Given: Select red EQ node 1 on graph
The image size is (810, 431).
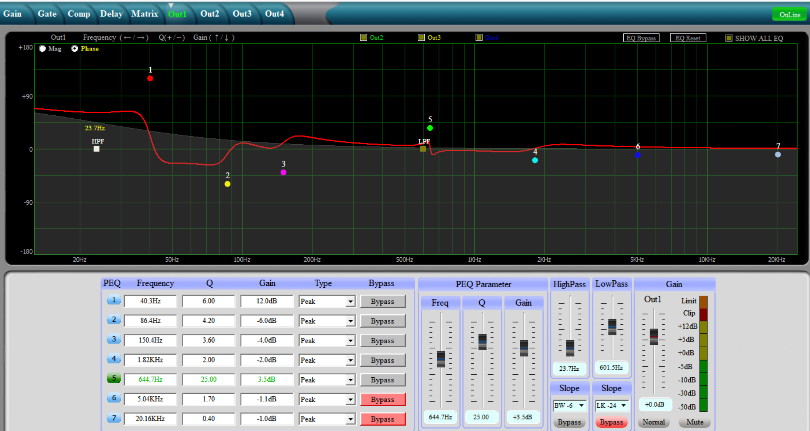Looking at the screenshot, I should (150, 78).
